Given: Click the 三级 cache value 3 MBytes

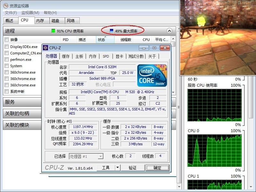Looking at the screenshot, I should coord(135,144).
